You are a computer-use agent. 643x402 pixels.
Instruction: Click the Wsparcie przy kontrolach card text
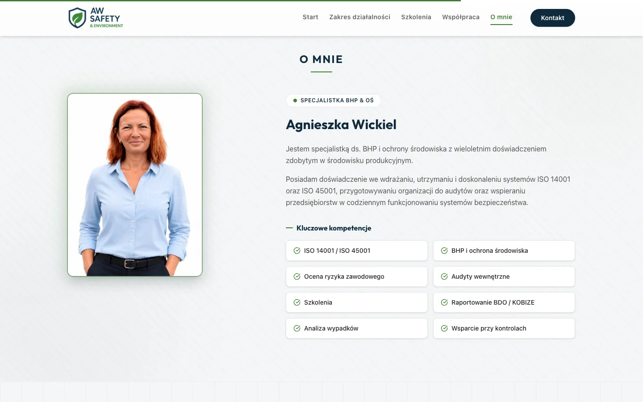pyautogui.click(x=489, y=328)
